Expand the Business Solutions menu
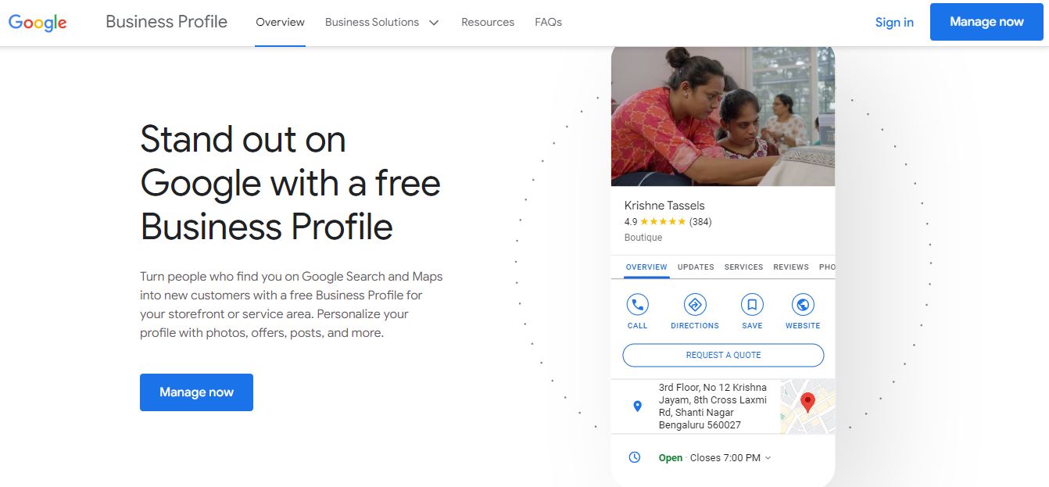 [x=382, y=22]
